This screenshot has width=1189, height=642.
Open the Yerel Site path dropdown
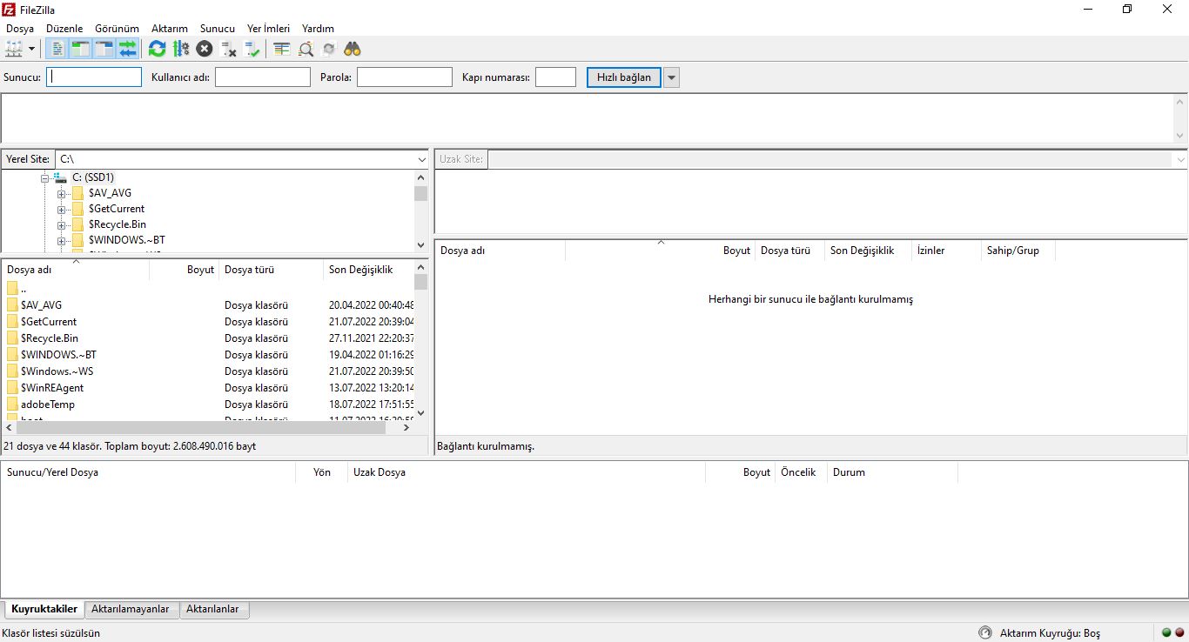pyautogui.click(x=422, y=160)
